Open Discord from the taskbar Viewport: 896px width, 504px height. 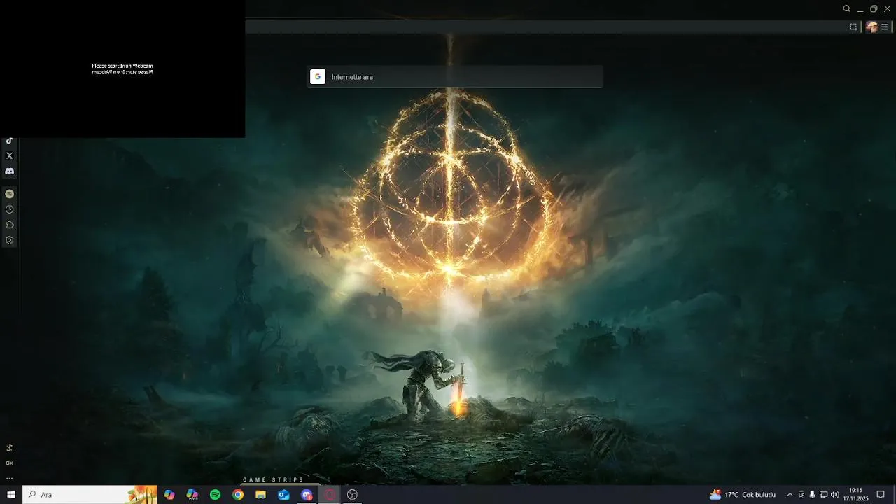tap(307, 495)
